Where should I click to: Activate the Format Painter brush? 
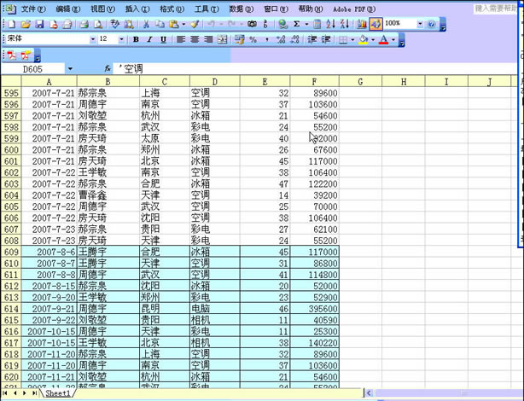[x=195, y=24]
